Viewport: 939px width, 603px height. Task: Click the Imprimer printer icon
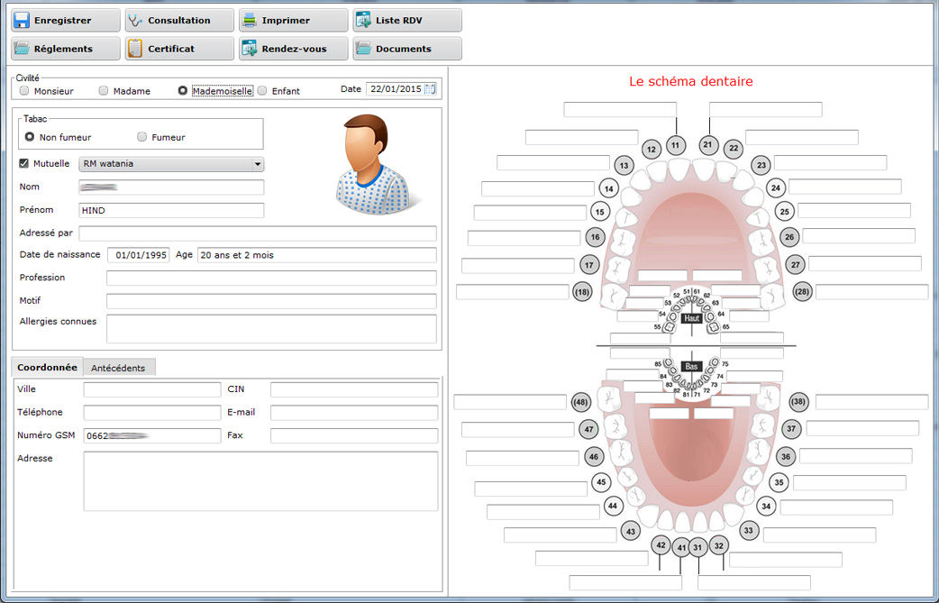(250, 20)
